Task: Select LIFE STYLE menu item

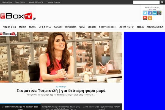Action: click(45, 27)
